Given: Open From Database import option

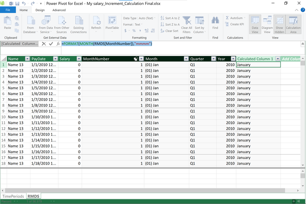Looking at the screenshot, I should (x=31, y=25).
